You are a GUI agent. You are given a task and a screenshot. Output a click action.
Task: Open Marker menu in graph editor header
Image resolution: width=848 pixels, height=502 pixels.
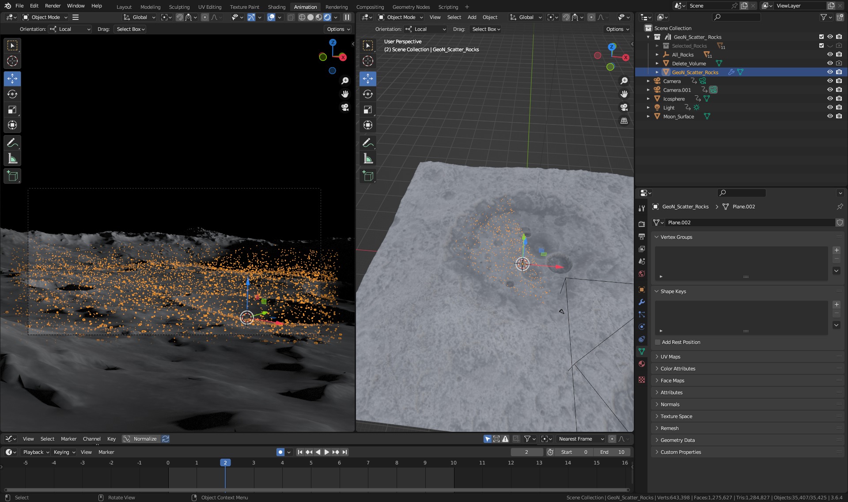pos(68,439)
